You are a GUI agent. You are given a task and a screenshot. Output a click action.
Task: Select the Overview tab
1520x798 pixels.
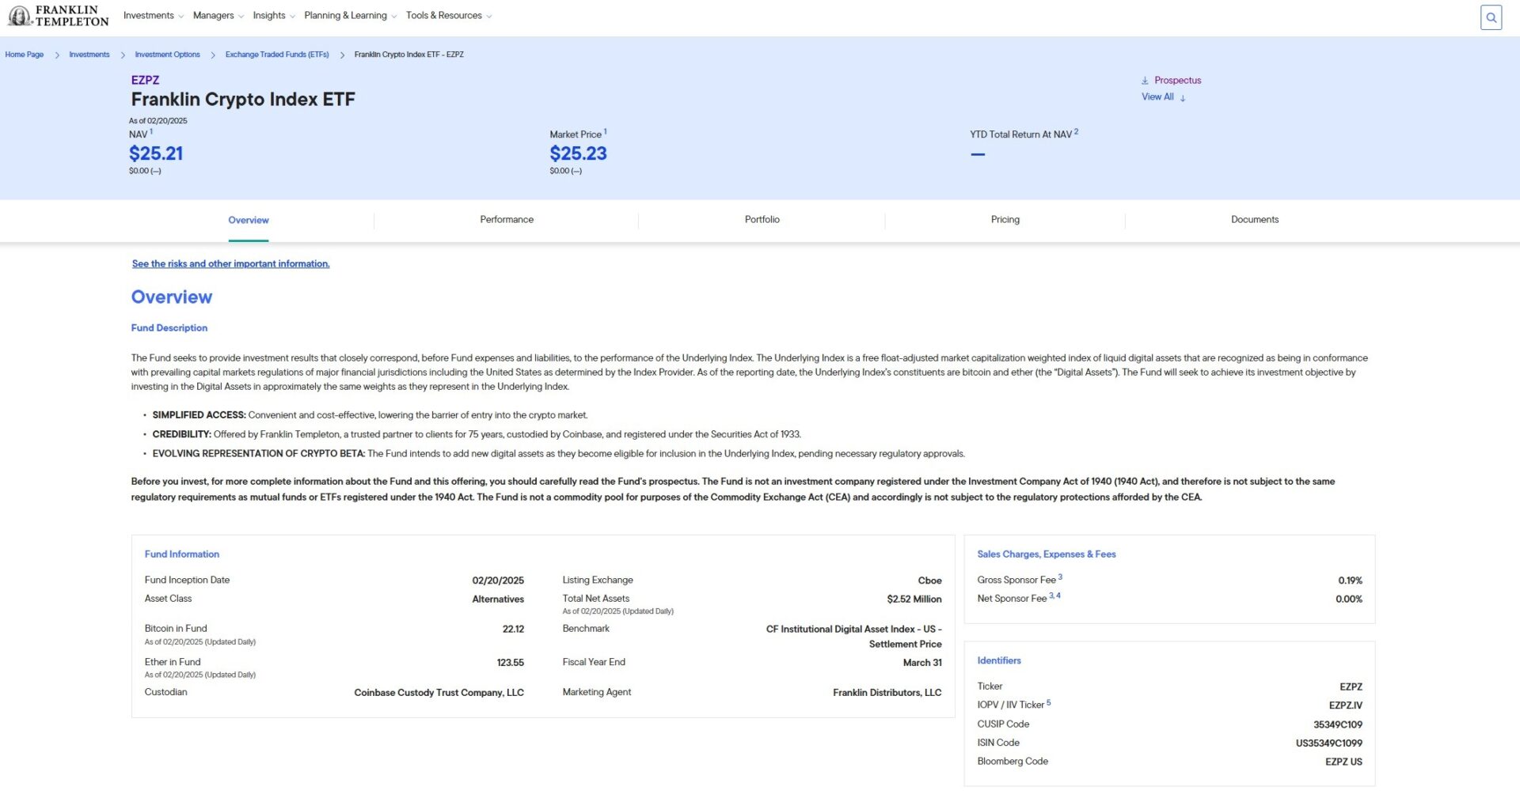249,221
